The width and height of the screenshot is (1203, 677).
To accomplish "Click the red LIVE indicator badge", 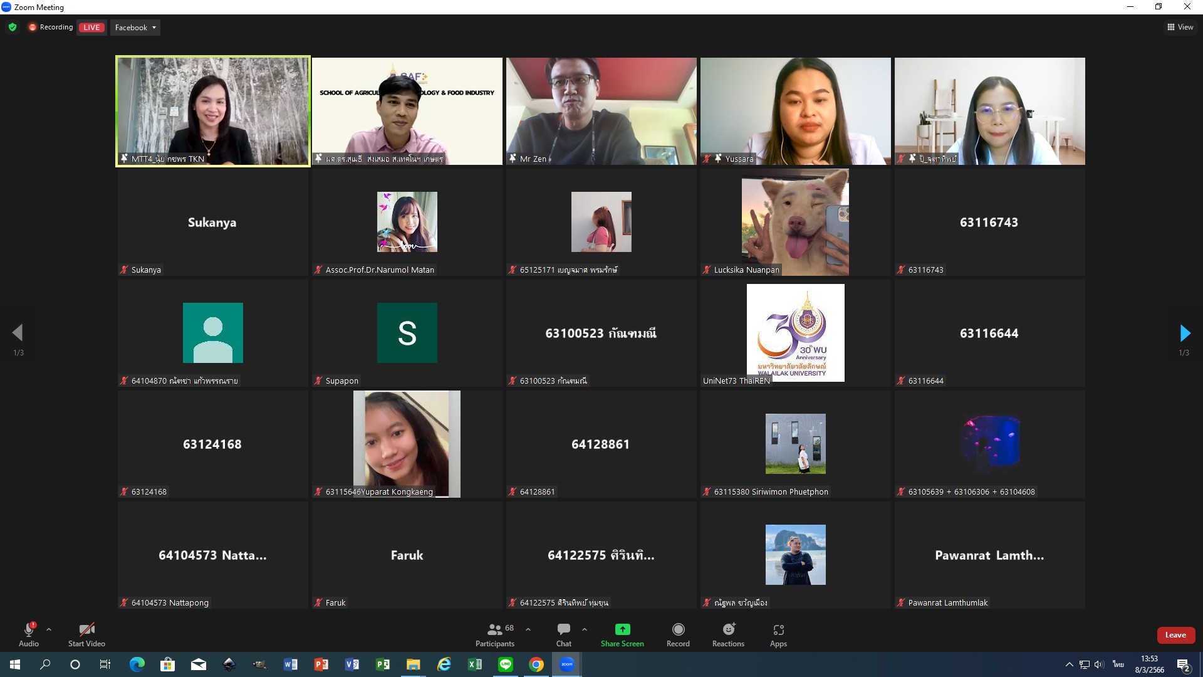I will [x=91, y=28].
